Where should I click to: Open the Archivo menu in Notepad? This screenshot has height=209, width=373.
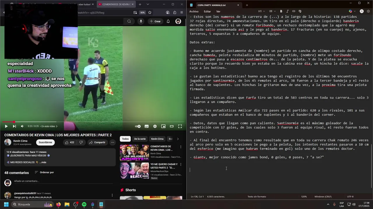coord(194,11)
